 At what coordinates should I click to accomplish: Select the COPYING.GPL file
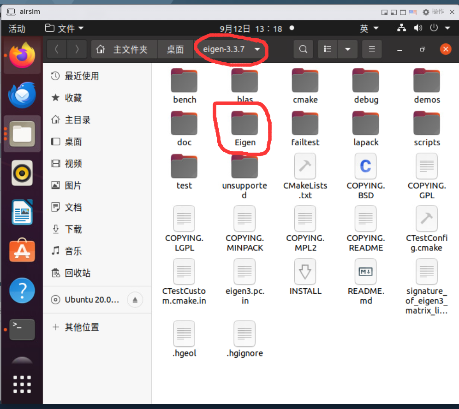coord(427,177)
